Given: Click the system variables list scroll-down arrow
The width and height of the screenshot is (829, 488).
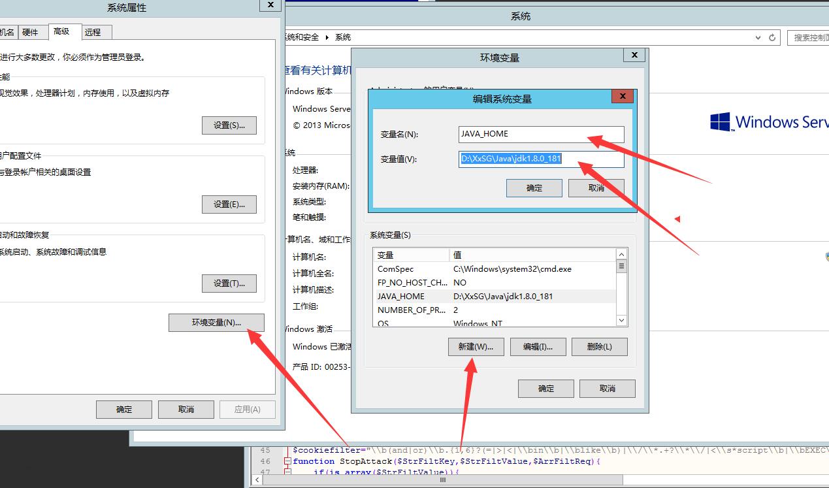Looking at the screenshot, I should [621, 320].
